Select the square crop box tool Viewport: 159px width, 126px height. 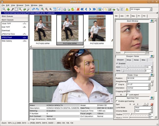(x=16, y=9)
